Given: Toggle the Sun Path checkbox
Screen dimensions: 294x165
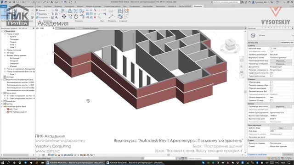Looking at the screenshot, I should pyautogui.click(x=271, y=76).
